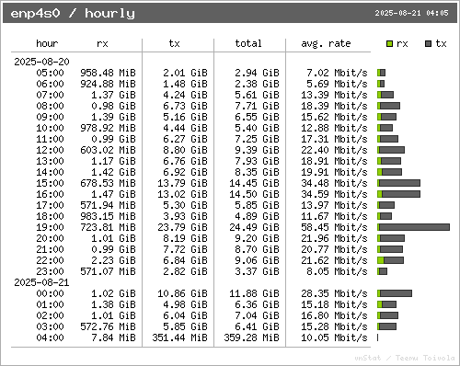Click the gray tx legend swatch
This screenshot has height=366, width=460.
(x=429, y=44)
